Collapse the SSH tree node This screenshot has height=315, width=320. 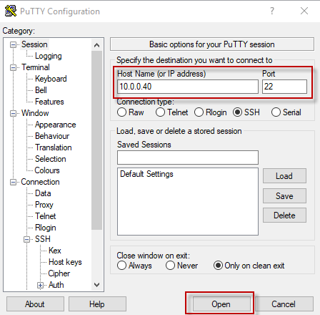click(x=27, y=239)
